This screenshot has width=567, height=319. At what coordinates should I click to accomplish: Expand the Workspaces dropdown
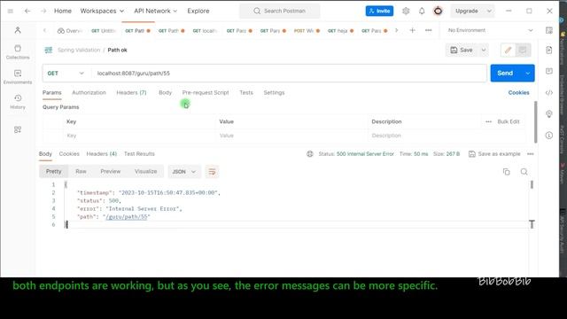point(102,12)
